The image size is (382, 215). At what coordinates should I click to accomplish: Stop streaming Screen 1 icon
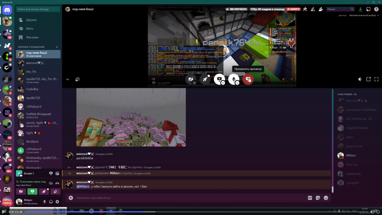point(51,174)
